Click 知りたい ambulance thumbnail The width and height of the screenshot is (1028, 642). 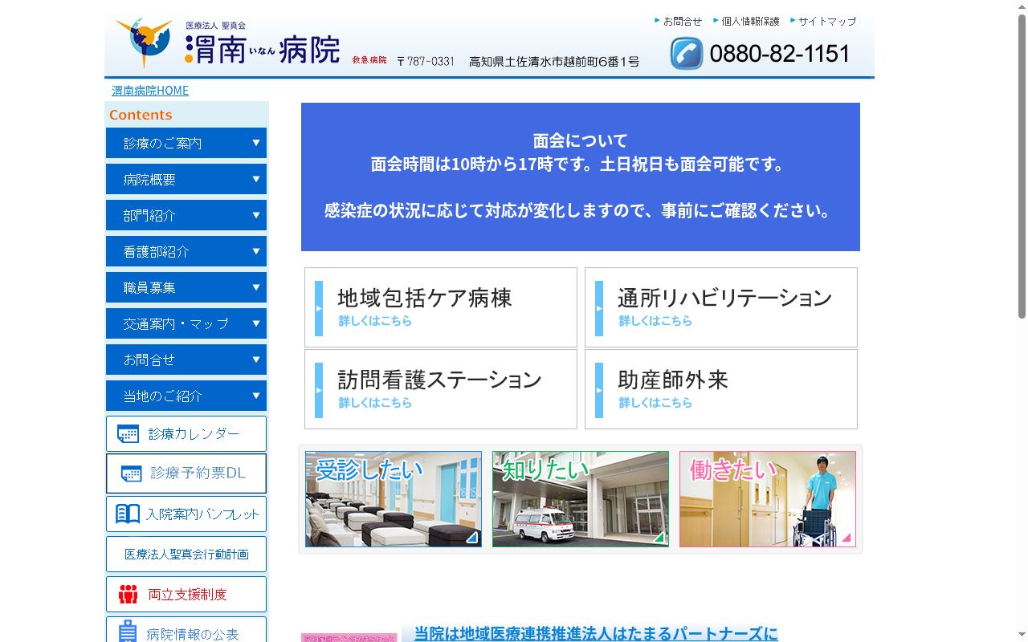tap(581, 499)
